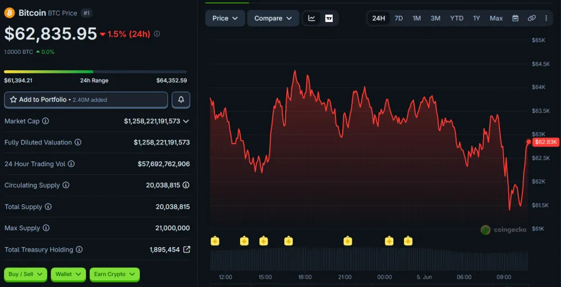The height and width of the screenshot is (287, 561).
Task: Click the 1.0000 BTC conversion text
Action: [x=19, y=52]
